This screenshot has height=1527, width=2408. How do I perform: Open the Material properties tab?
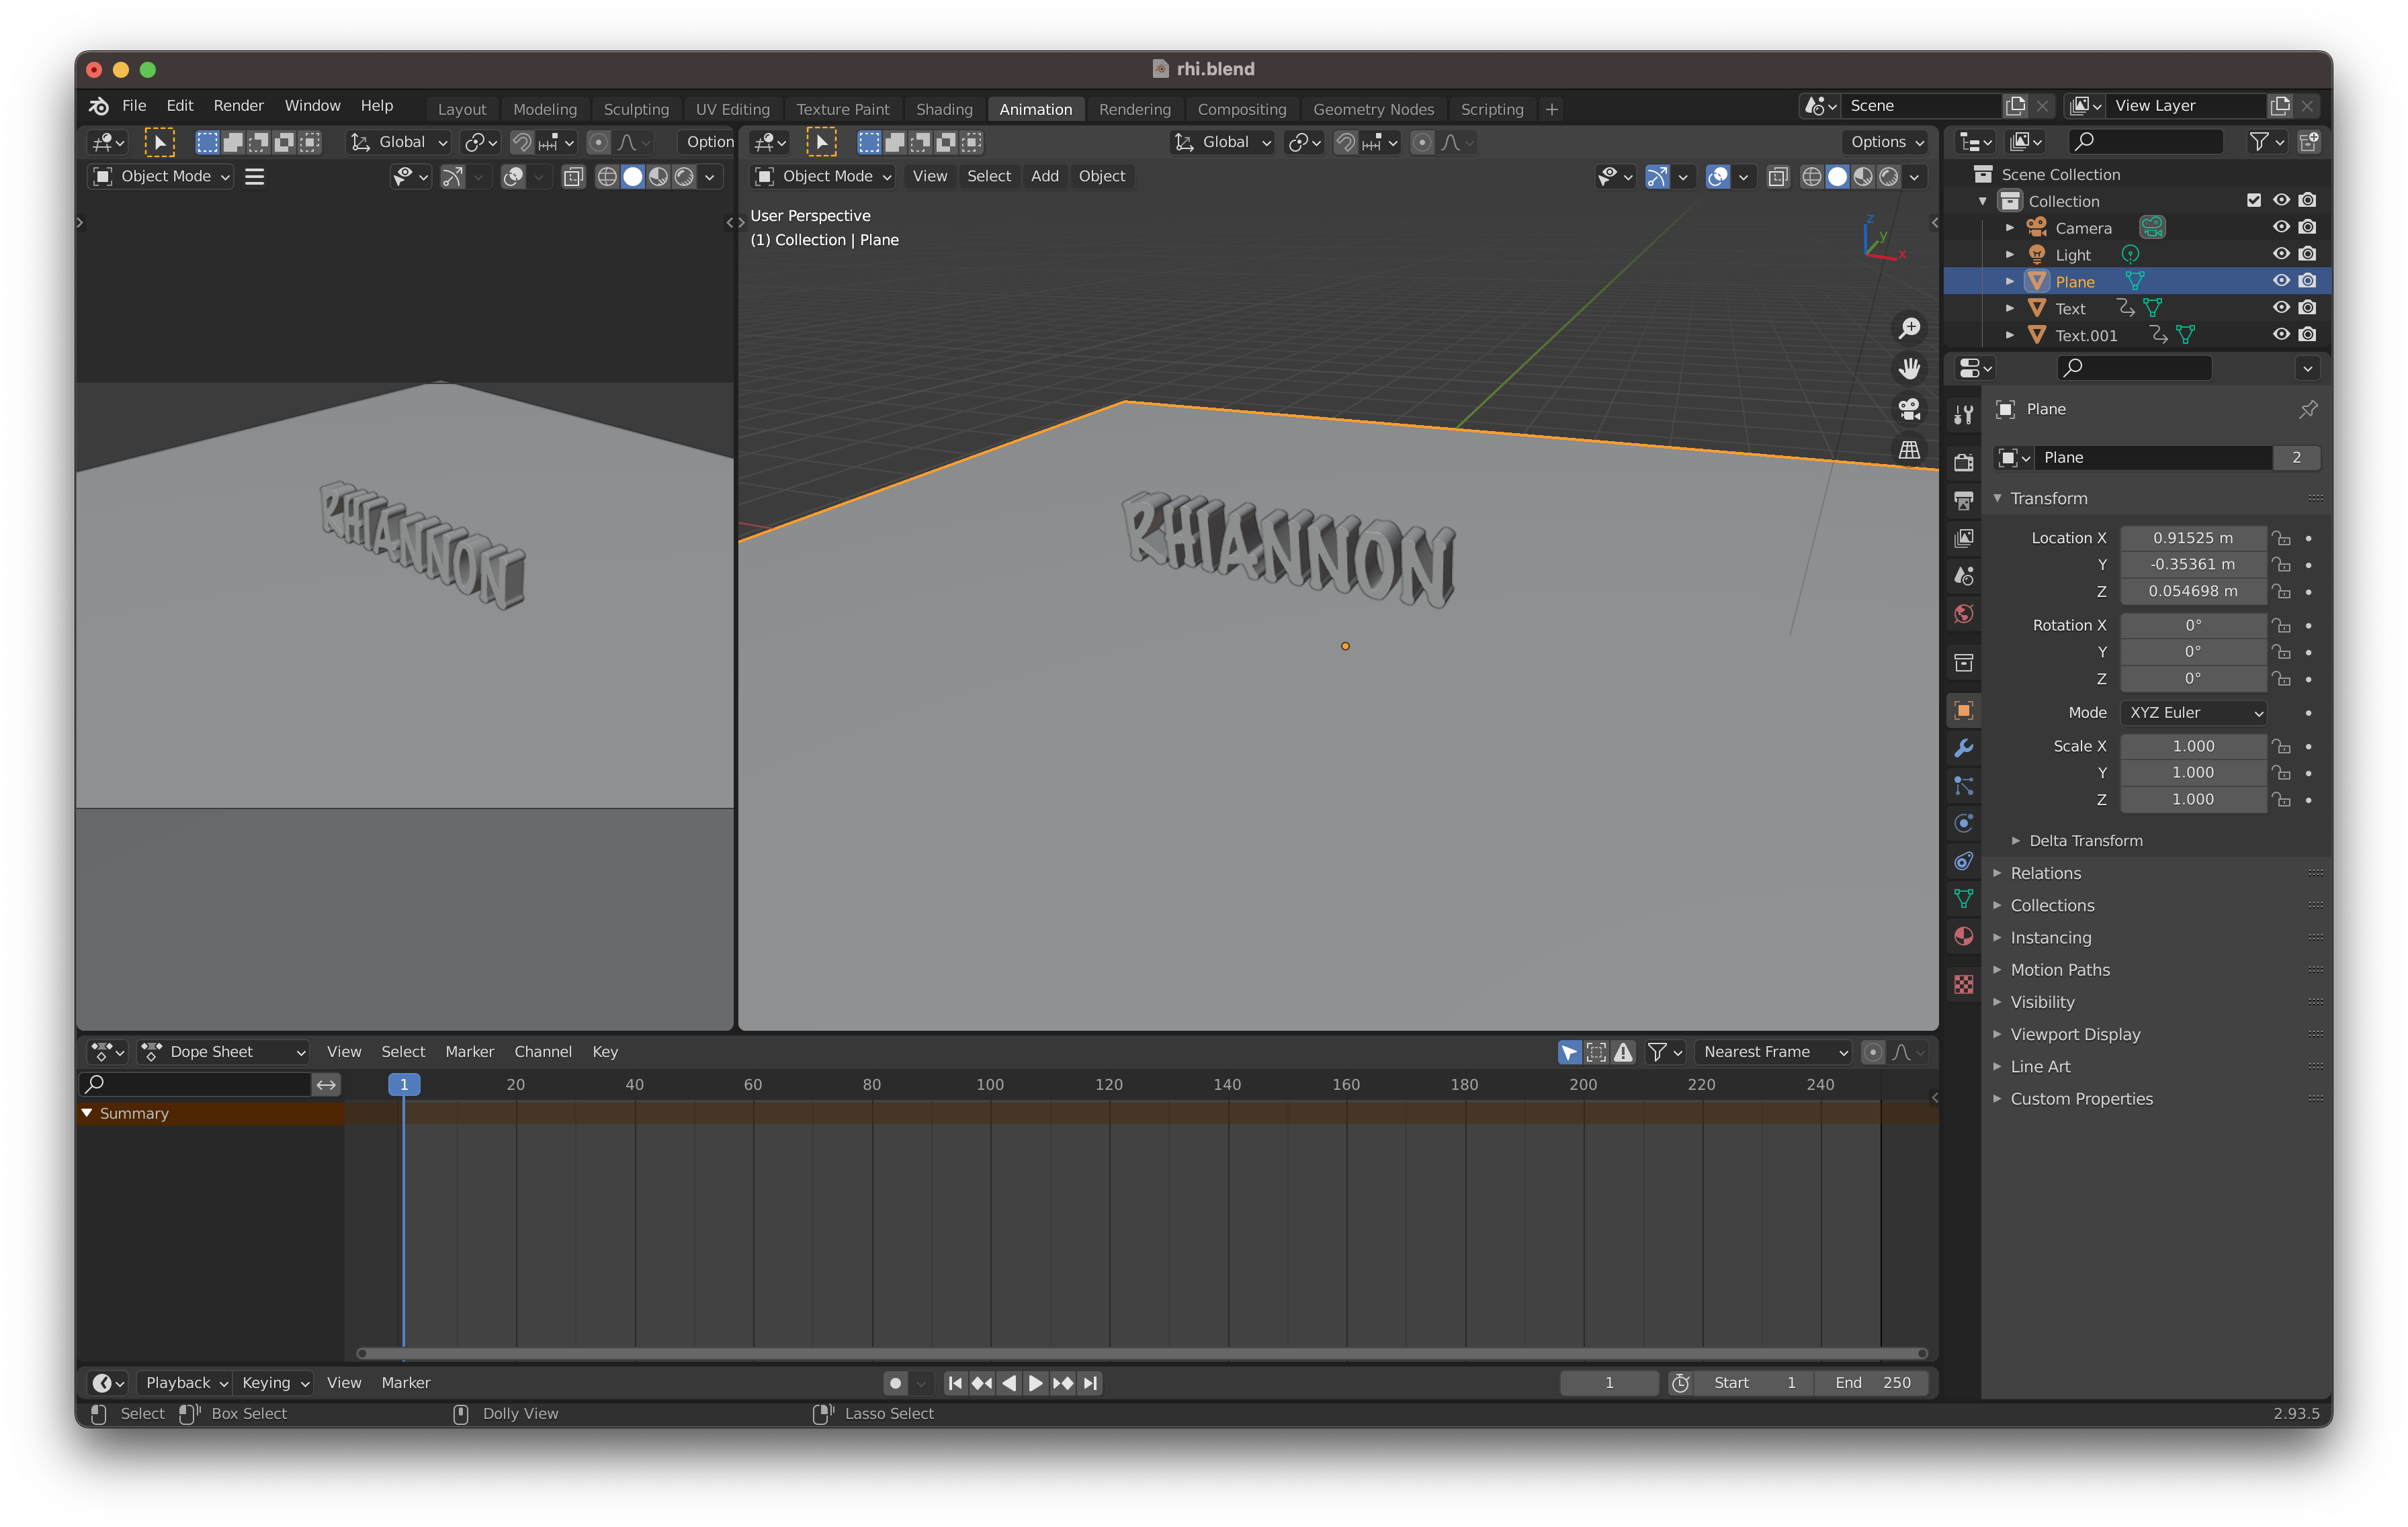click(1963, 936)
